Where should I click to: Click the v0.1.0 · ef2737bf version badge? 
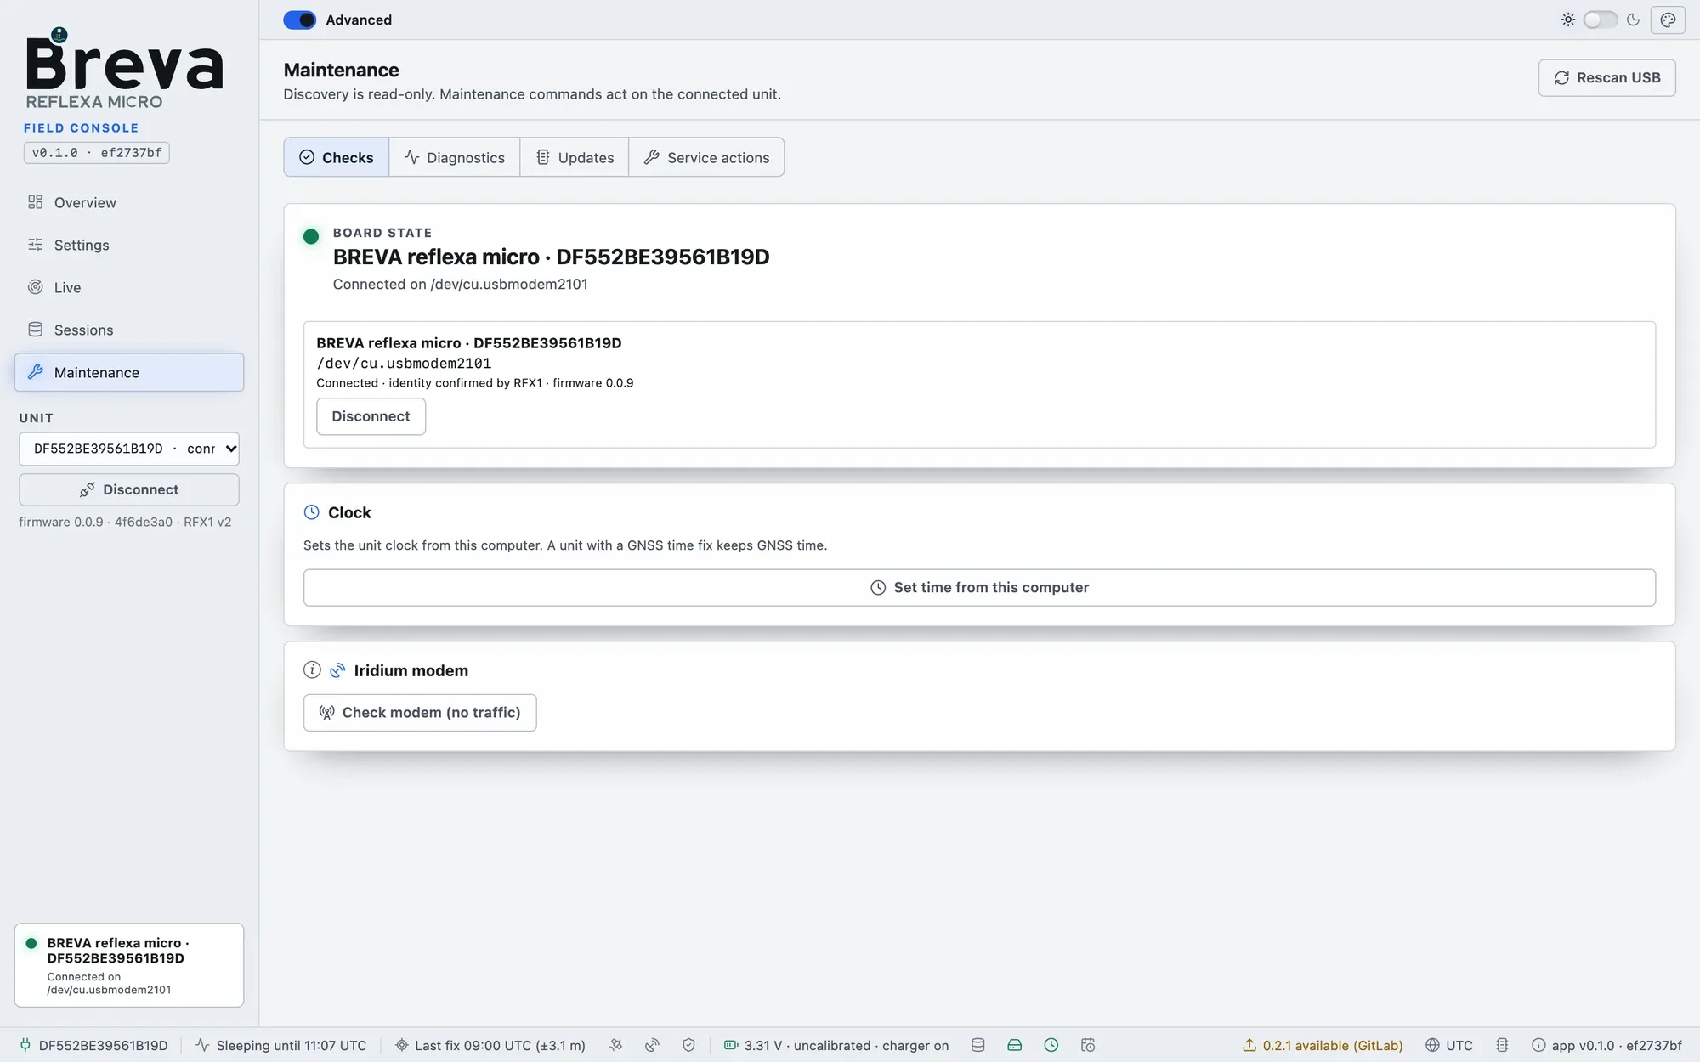(x=97, y=153)
